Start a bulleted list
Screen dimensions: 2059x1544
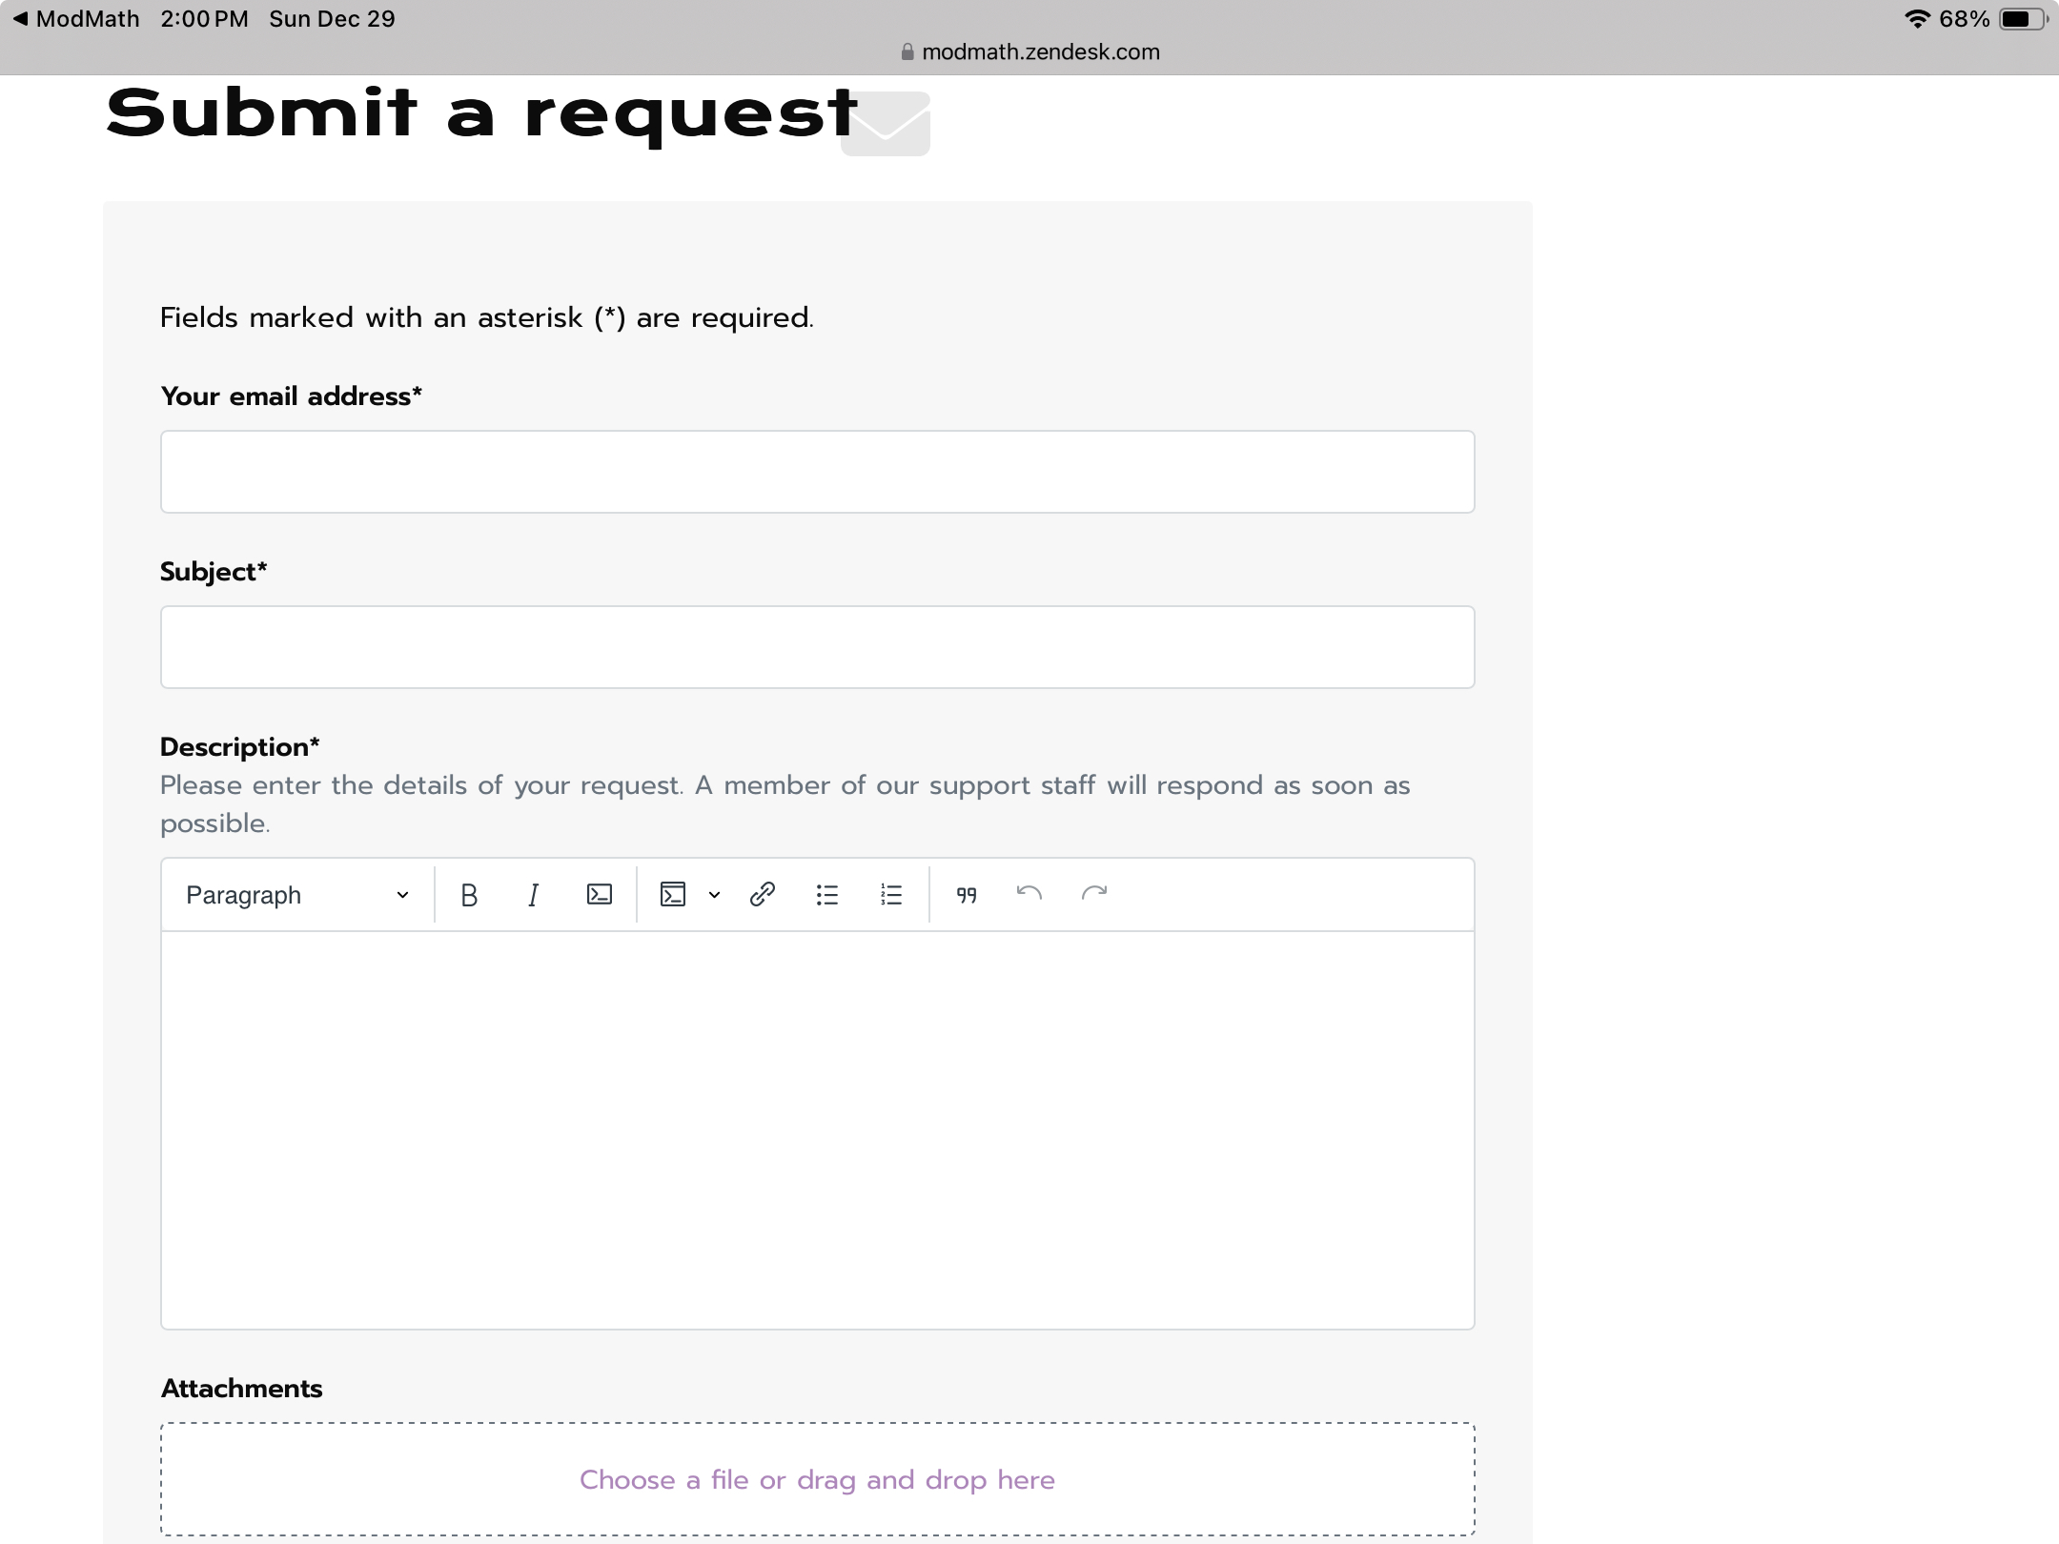tap(827, 895)
